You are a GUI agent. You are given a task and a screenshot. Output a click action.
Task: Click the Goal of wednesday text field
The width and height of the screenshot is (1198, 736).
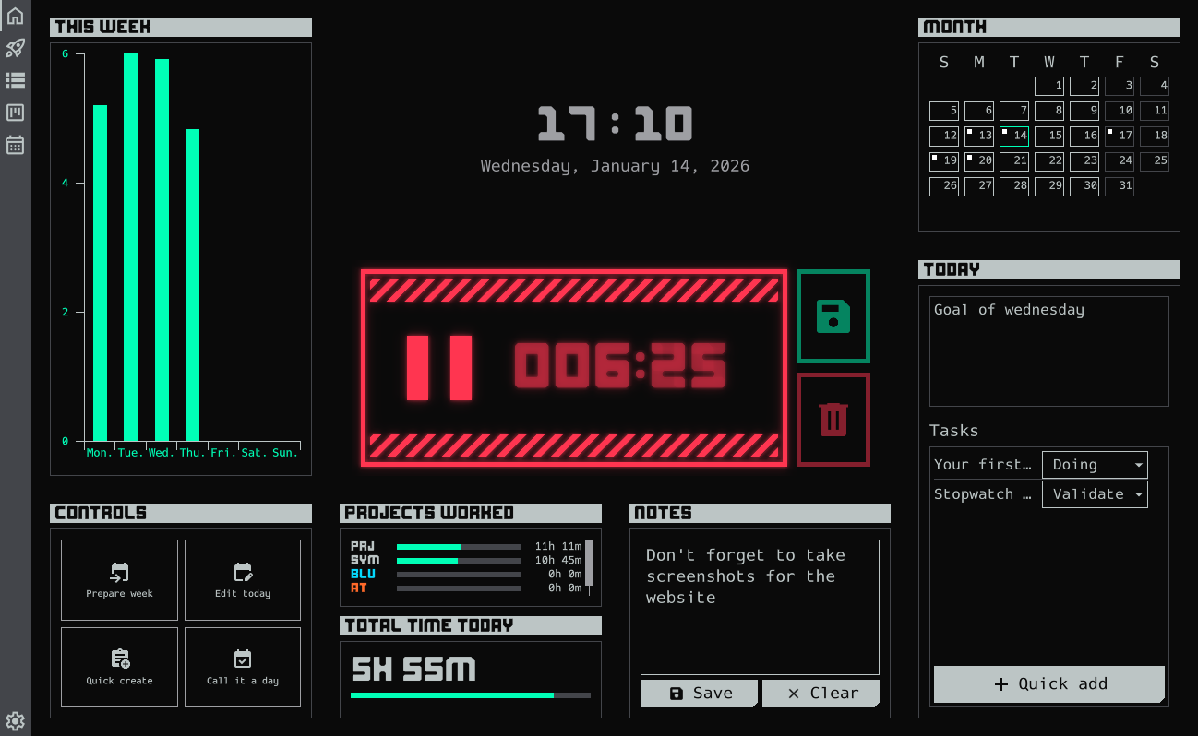click(x=1048, y=350)
